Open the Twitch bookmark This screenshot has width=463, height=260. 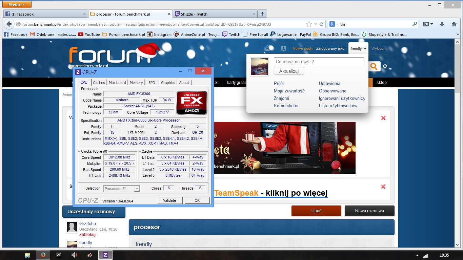231,35
